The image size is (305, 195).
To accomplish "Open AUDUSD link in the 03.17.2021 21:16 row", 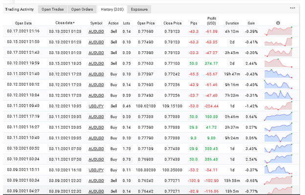I will click(x=96, y=31).
